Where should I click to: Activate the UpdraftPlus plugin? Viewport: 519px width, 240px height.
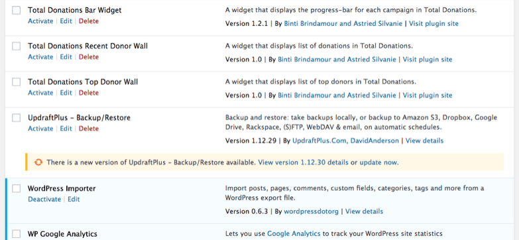(x=40, y=128)
